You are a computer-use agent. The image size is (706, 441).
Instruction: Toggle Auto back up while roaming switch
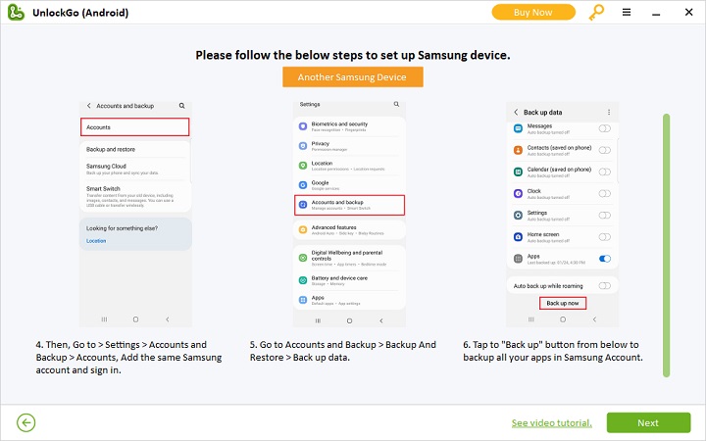604,286
